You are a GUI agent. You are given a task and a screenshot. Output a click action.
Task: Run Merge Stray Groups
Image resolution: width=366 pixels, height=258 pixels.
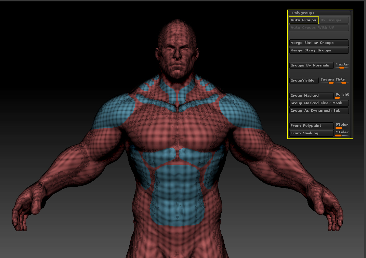click(x=319, y=50)
